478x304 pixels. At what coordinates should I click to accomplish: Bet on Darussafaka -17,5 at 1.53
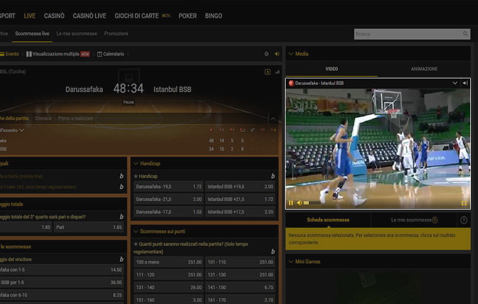[169, 212]
